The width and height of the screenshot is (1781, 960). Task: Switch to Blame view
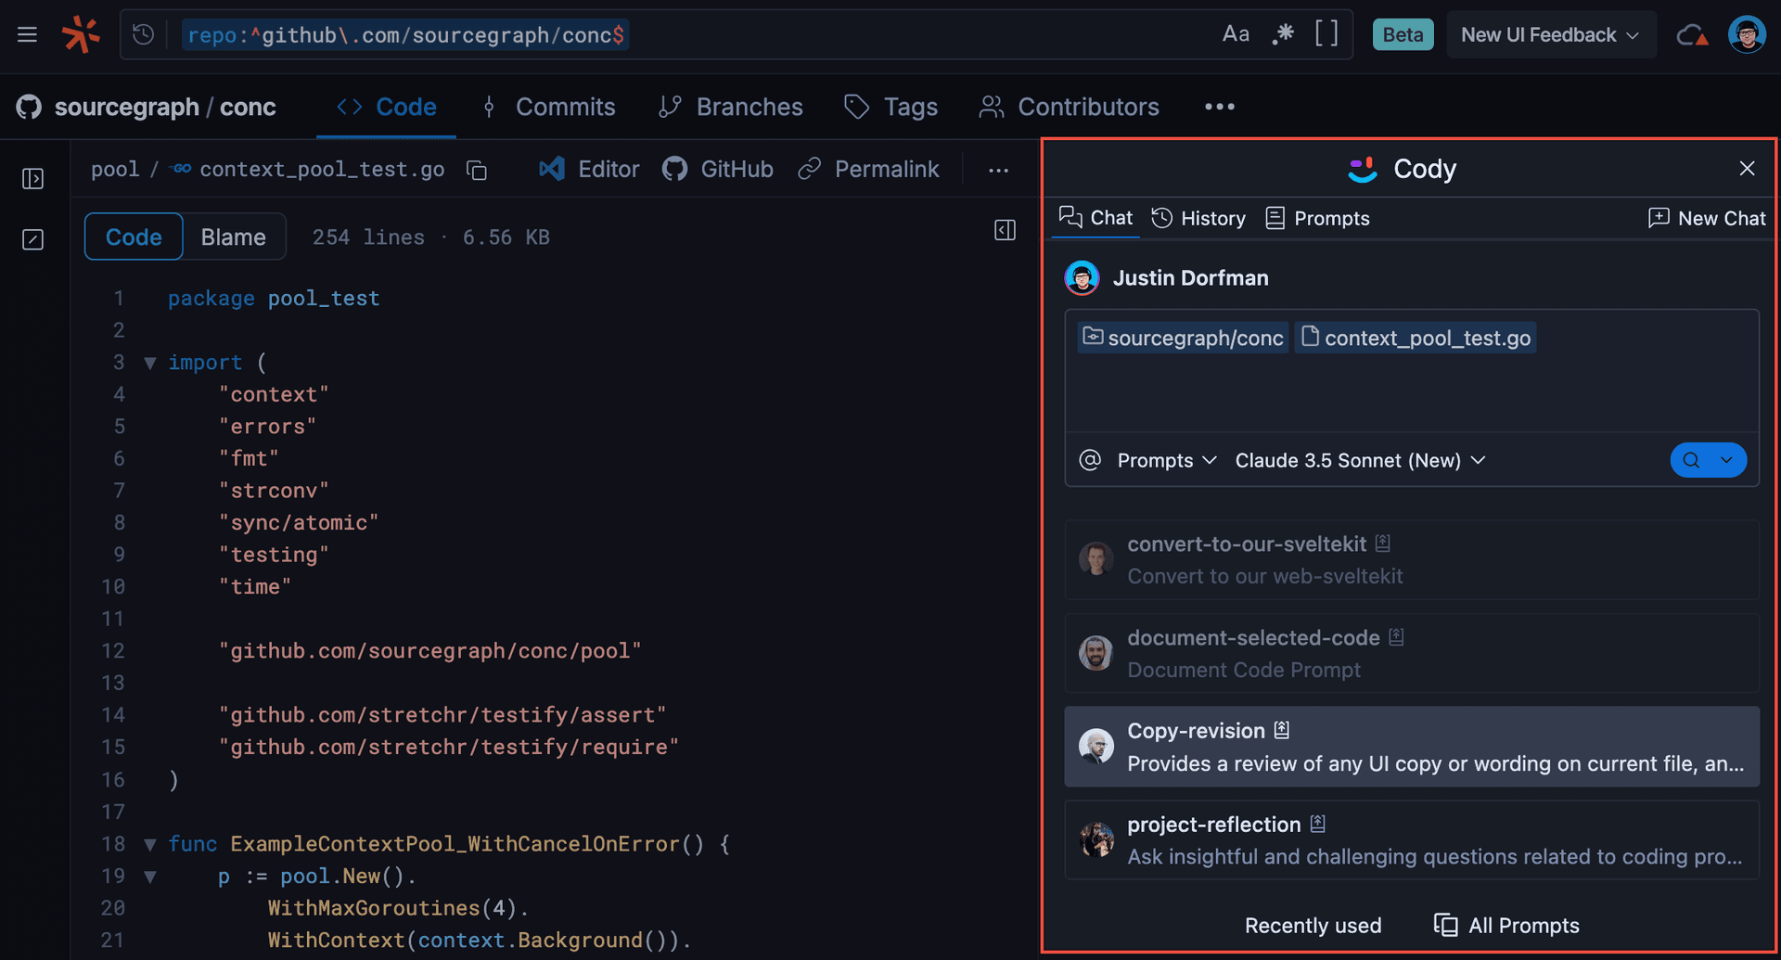pyautogui.click(x=234, y=237)
